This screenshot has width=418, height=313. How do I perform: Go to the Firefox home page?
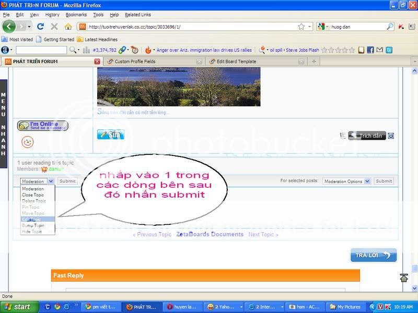point(68,26)
